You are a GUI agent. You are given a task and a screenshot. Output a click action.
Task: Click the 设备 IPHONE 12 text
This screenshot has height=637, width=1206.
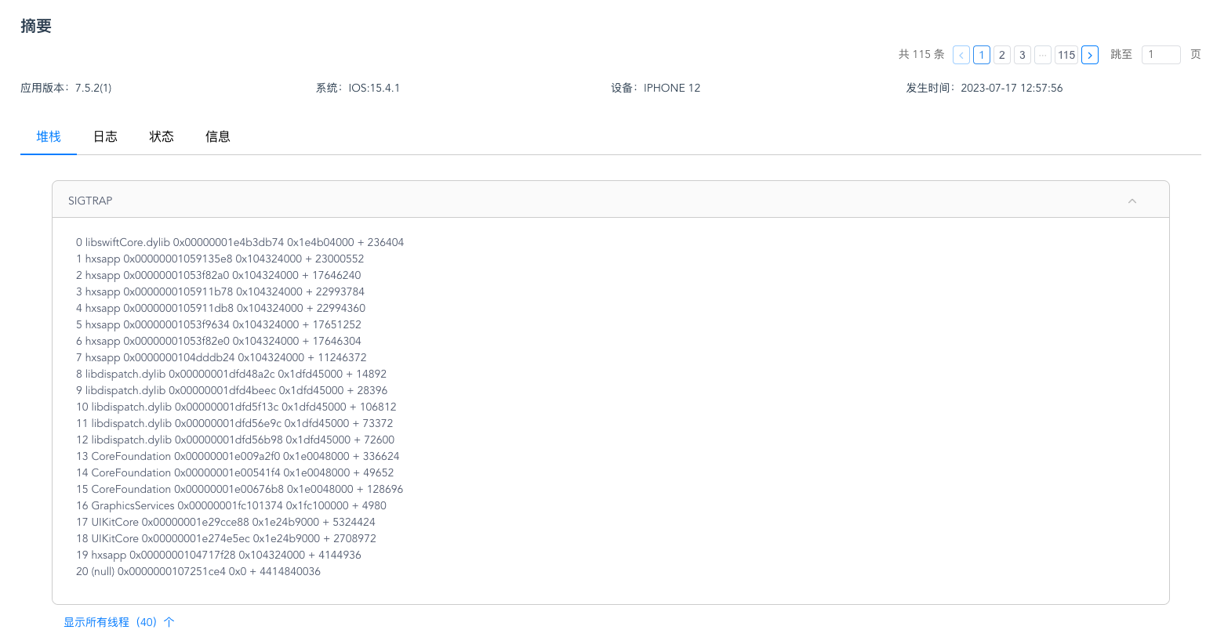tap(656, 88)
